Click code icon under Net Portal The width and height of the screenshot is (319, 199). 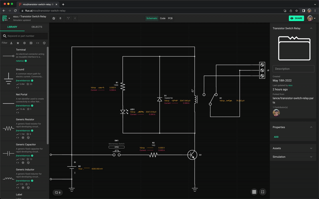pos(18,113)
